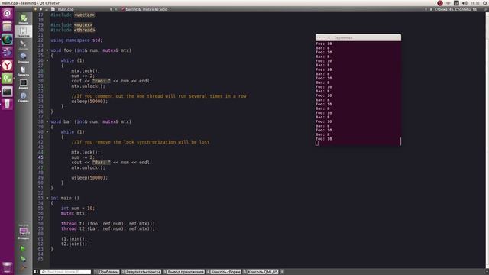489x275 pixels.
Task: Click the quick locator search field
Action: (66, 272)
